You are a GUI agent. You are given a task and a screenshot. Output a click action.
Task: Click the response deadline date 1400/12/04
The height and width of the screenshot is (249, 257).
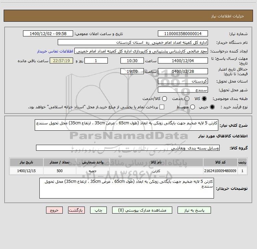click(183, 60)
